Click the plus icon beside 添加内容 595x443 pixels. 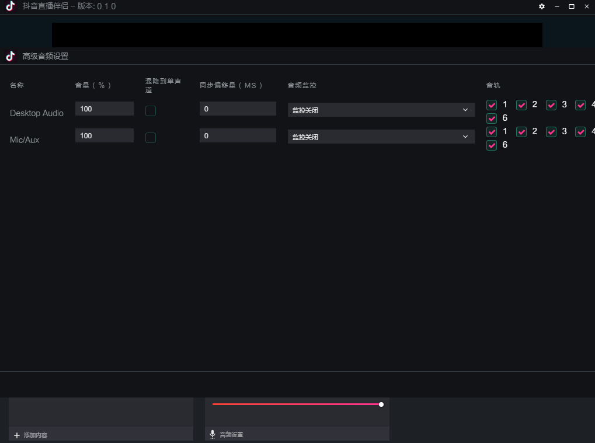tap(17, 435)
